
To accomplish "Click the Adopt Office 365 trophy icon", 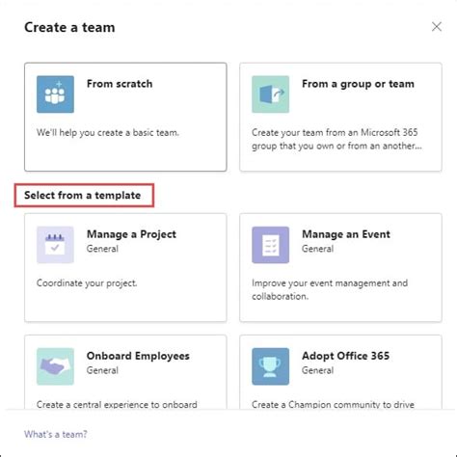I will point(270,366).
